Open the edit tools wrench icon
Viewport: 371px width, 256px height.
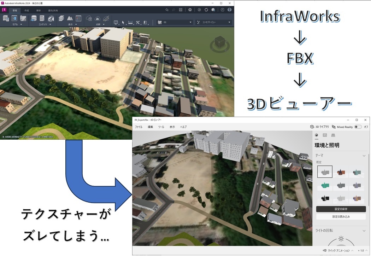[x=138, y=23]
